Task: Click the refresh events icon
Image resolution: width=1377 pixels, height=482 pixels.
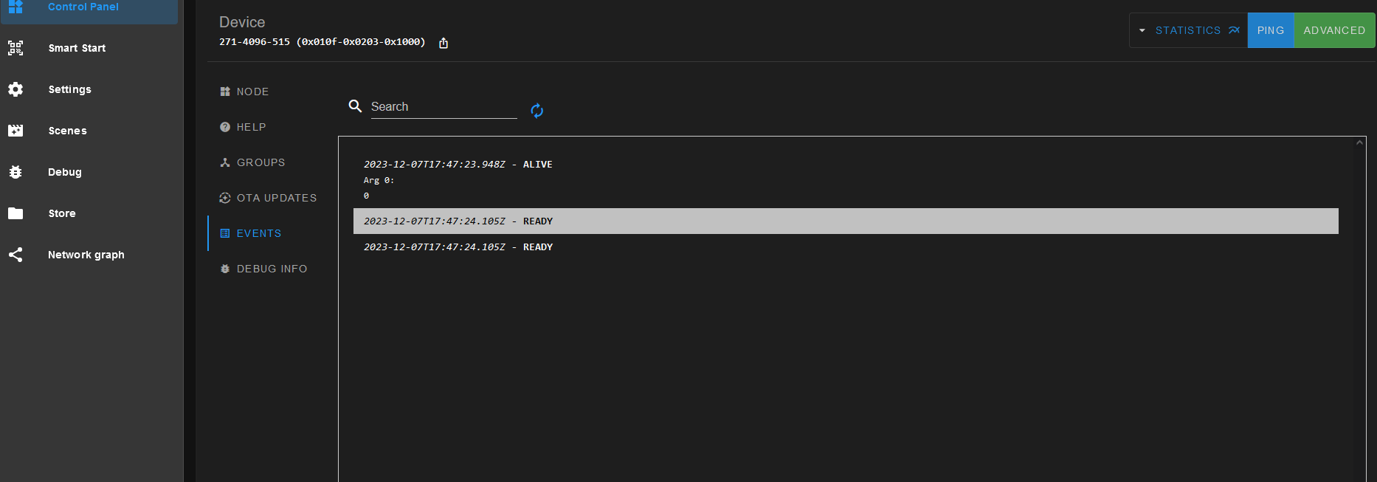Action: click(x=536, y=111)
